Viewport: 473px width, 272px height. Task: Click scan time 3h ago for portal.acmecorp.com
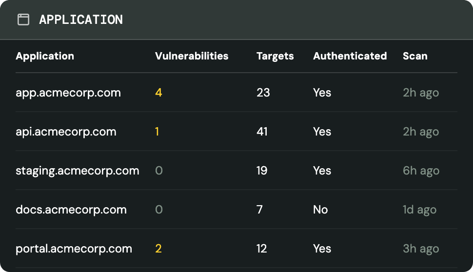pos(421,249)
